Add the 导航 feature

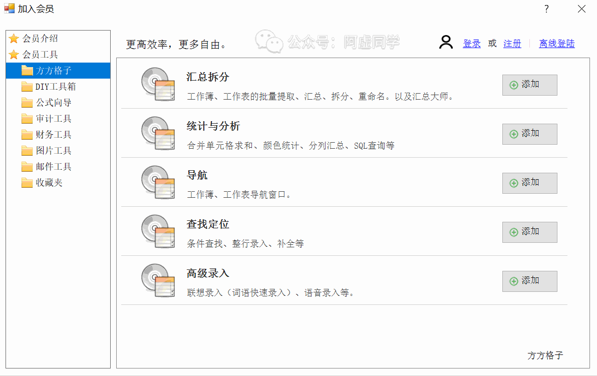tap(529, 183)
